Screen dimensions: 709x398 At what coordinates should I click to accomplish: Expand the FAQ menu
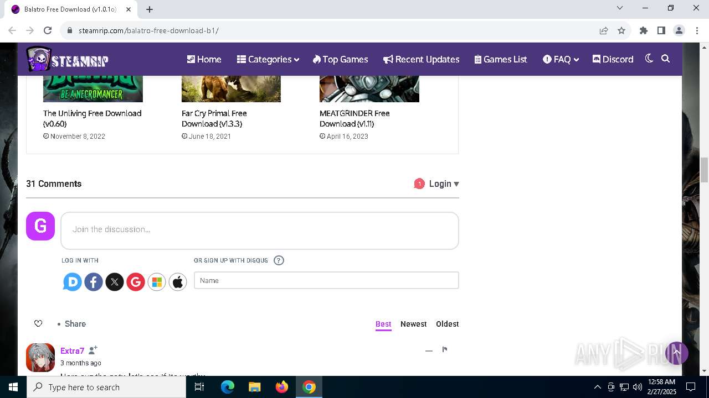pos(561,59)
